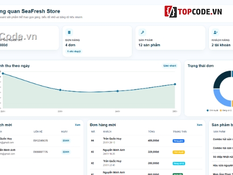Click Trần Quốc Huy in order #2 row
Viewport: 233px width, 175px height.
[112, 161]
